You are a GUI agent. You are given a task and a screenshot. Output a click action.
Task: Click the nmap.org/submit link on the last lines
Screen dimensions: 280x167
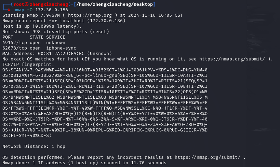click(x=207, y=157)
